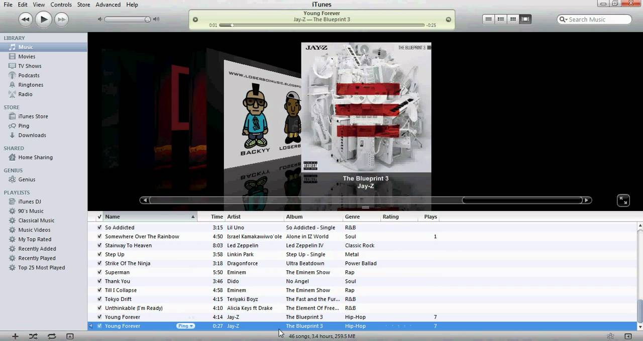Click the Play button
Screen dimensions: 643x341
(44, 20)
